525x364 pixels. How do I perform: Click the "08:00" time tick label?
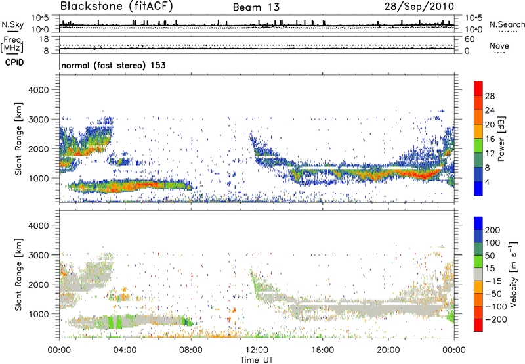191,350
